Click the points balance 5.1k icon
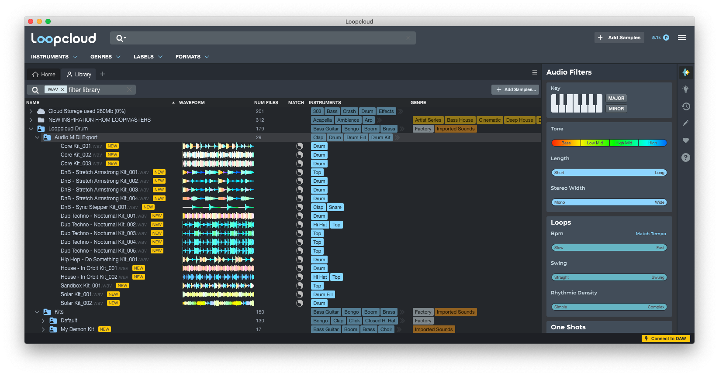Screen dimensions: 719x376 pyautogui.click(x=666, y=38)
